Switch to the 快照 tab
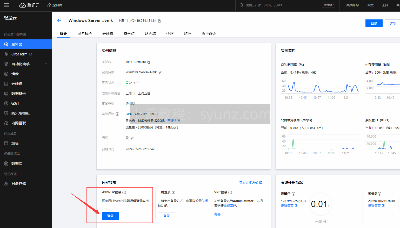 (170, 34)
